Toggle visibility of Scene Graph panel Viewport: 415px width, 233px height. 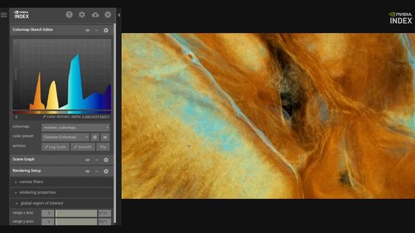click(x=88, y=160)
